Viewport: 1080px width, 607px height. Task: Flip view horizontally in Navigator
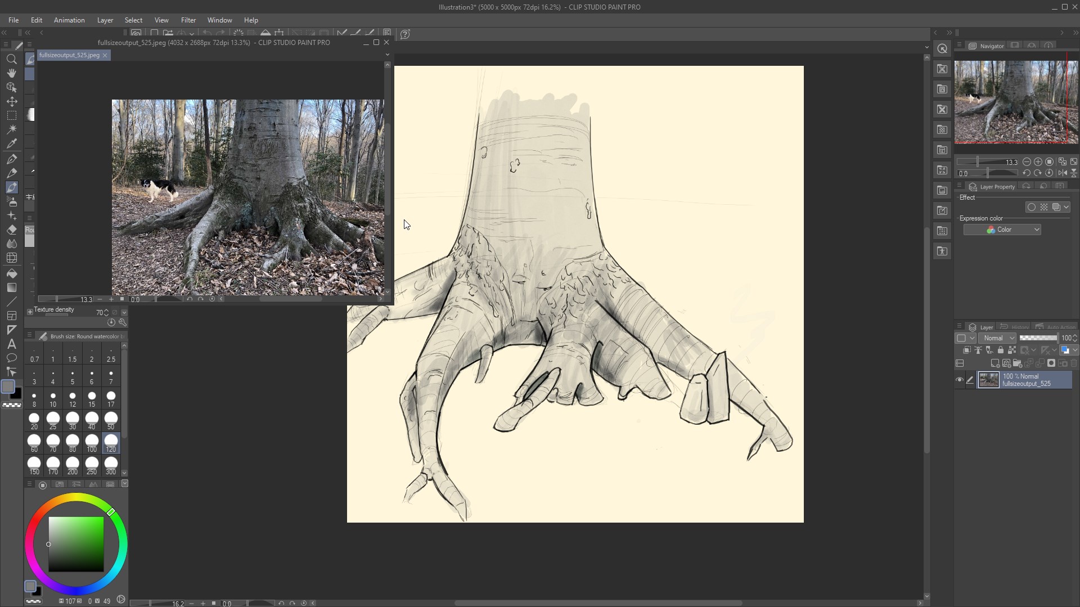tap(1062, 173)
